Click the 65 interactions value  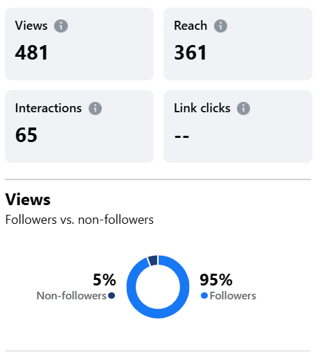tap(26, 135)
